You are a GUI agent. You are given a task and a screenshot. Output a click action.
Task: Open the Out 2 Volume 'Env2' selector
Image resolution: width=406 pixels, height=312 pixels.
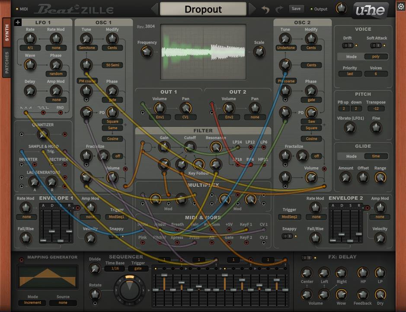tap(229, 117)
